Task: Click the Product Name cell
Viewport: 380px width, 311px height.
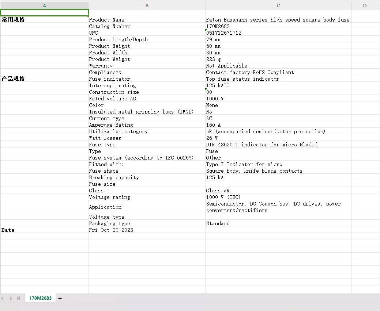Action: (x=147, y=20)
